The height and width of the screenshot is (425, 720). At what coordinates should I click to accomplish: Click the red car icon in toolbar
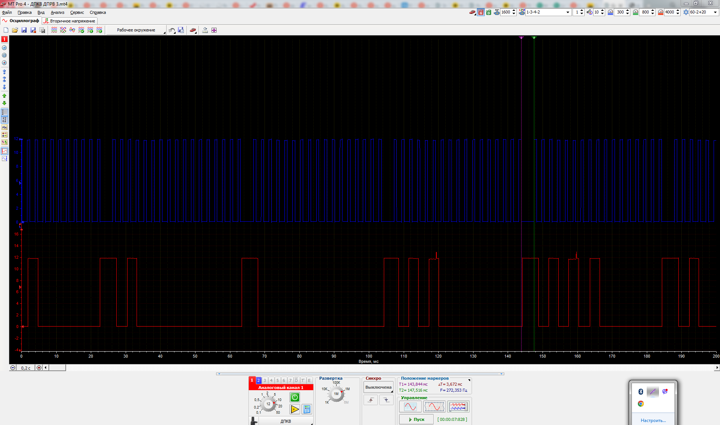pyautogui.click(x=193, y=30)
